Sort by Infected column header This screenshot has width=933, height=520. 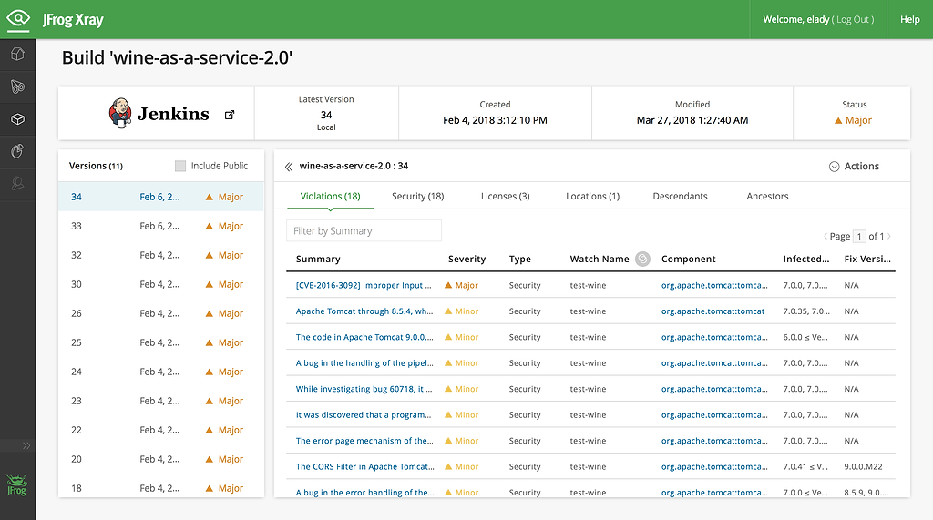tap(805, 259)
